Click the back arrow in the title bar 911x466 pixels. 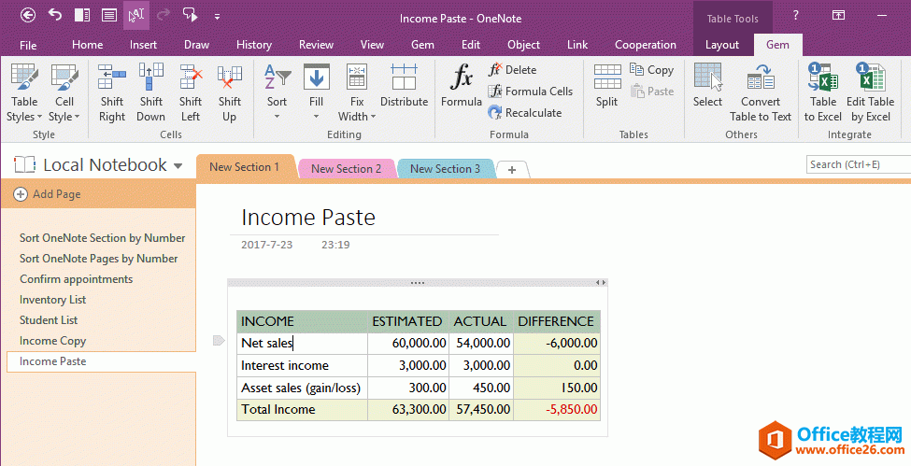tap(28, 15)
